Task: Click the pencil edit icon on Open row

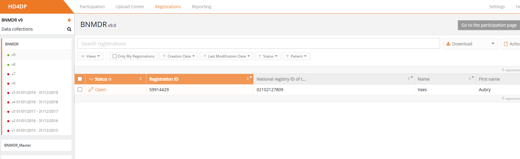Action: [91, 89]
